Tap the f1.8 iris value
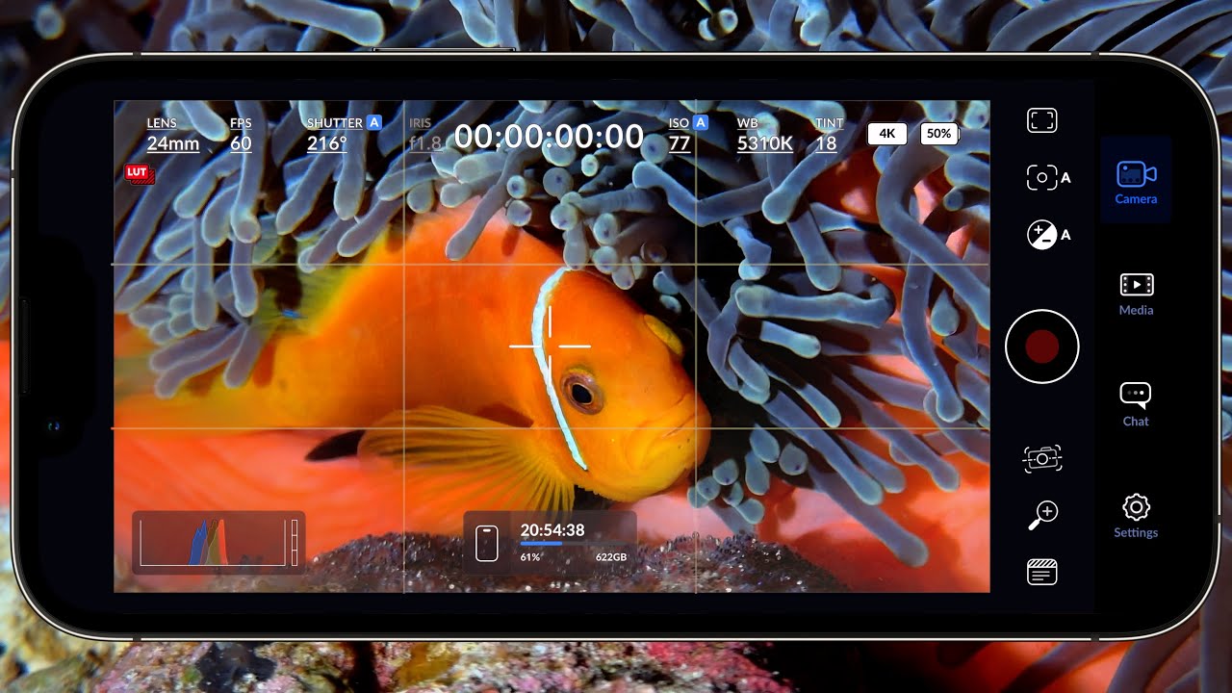Screen dimensions: 1232x693 (x=425, y=143)
